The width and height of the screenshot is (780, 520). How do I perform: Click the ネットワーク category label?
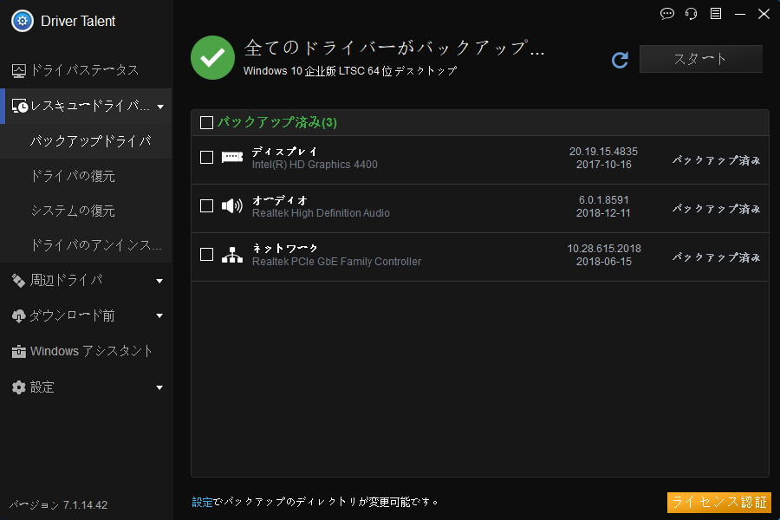point(285,249)
